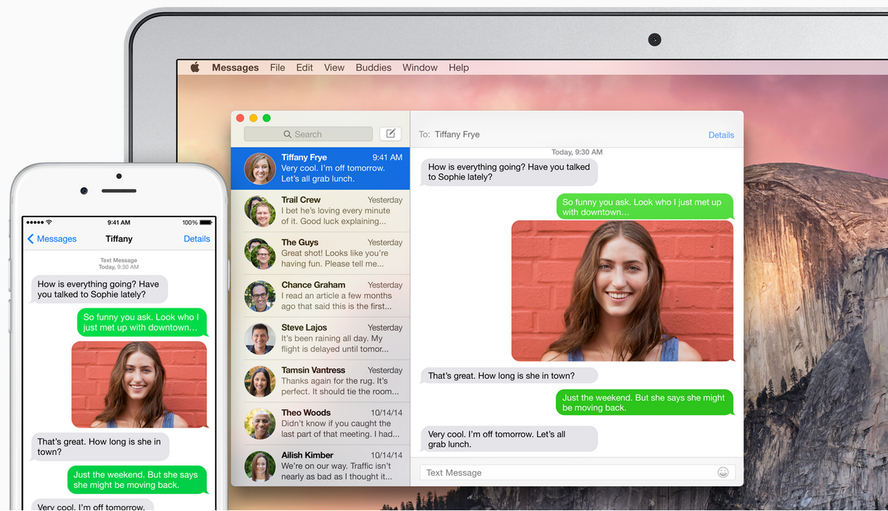This screenshot has height=511, width=888.
Task: Click Theo Woods's profile picture
Action: click(259, 424)
